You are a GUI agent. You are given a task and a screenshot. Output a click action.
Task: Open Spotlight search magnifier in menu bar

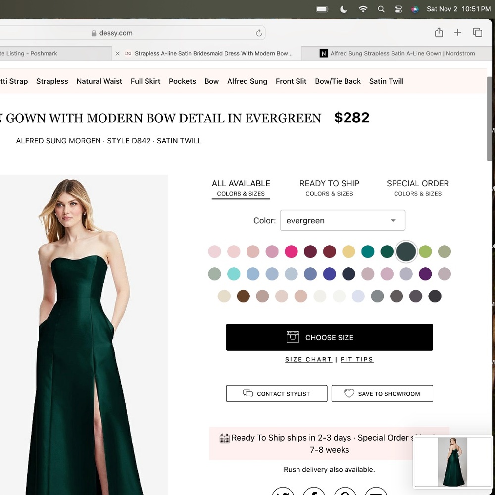(381, 9)
